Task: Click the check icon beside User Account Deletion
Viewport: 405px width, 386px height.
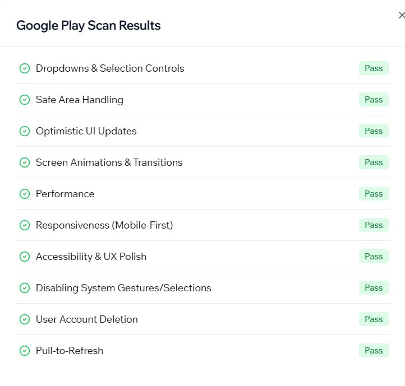Action: 24,319
